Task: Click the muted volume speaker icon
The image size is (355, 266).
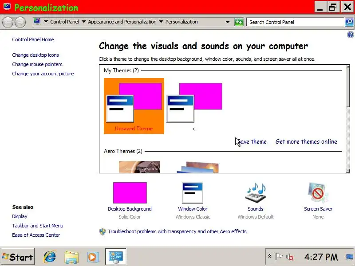Action: (289, 257)
